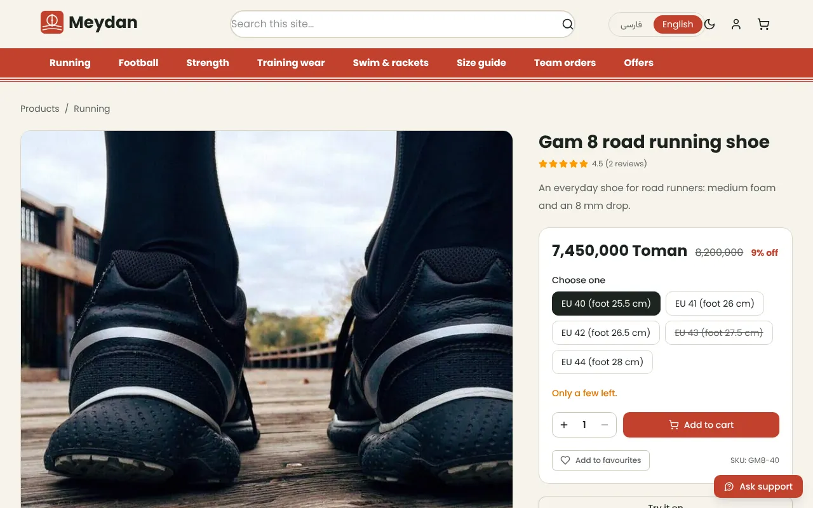Switch language to English
The height and width of the screenshot is (508, 813).
(678, 24)
